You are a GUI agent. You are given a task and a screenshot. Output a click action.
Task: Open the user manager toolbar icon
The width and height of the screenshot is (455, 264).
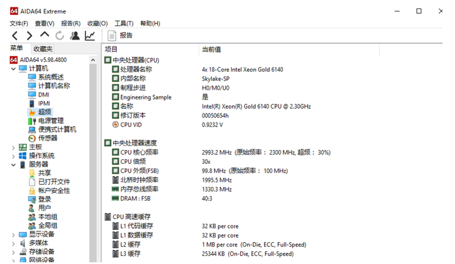click(75, 36)
